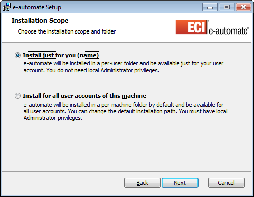Click the e-automate Setup installer icon

click(7, 7)
